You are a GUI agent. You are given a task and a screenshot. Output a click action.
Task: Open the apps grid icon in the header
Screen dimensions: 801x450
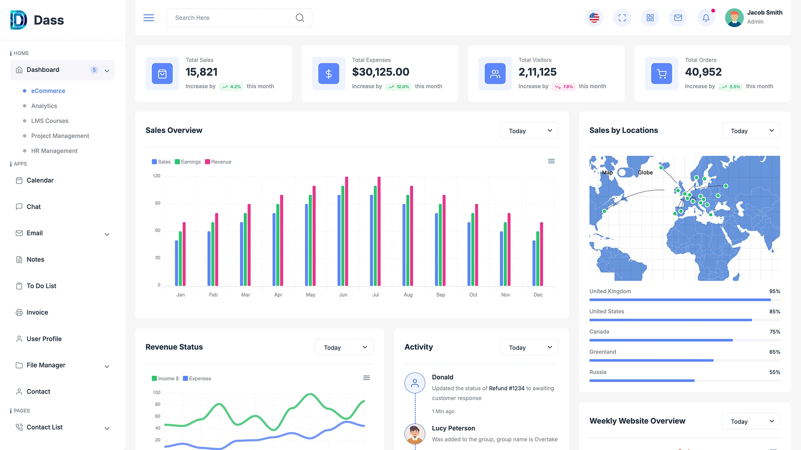pos(650,17)
